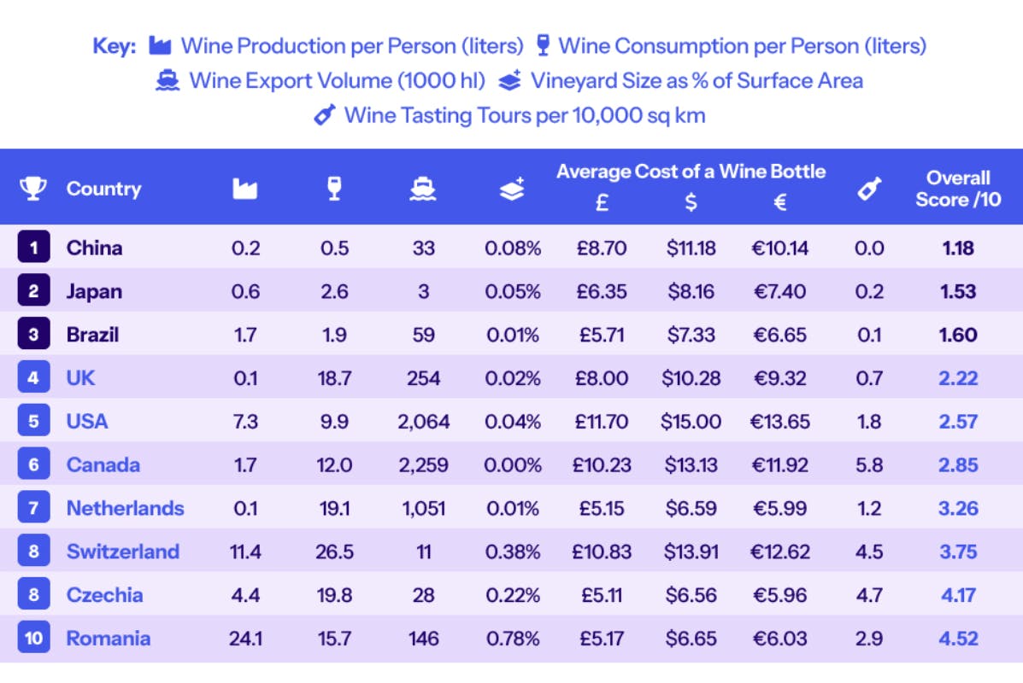Image resolution: width=1023 pixels, height=683 pixels.
Task: Click the factory icon in the key
Action: tap(161, 45)
